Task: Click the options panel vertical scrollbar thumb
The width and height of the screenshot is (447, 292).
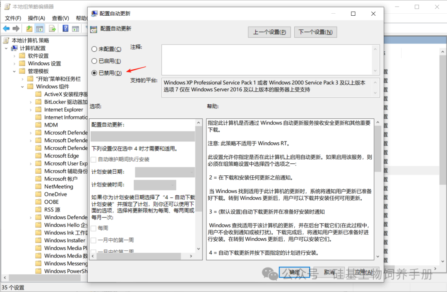Action: pyautogui.click(x=199, y=169)
